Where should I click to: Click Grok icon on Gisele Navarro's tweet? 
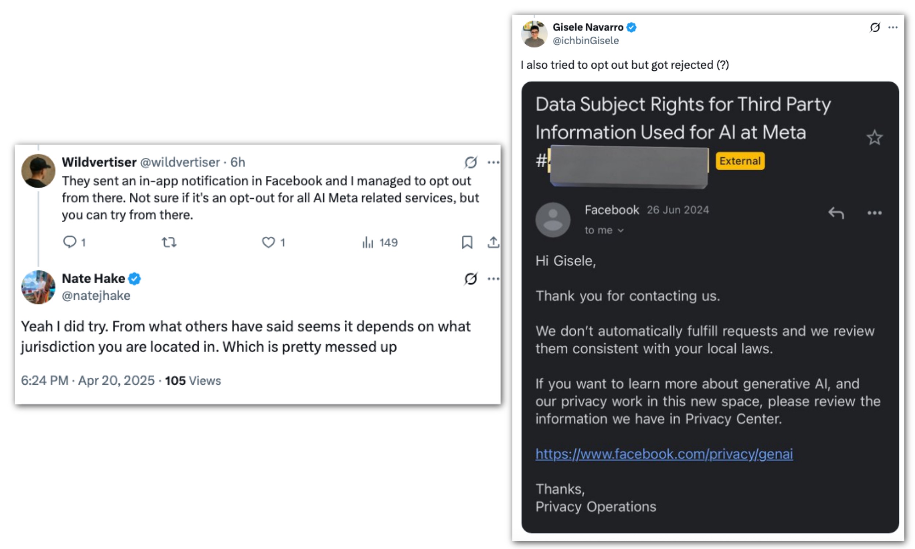click(875, 27)
